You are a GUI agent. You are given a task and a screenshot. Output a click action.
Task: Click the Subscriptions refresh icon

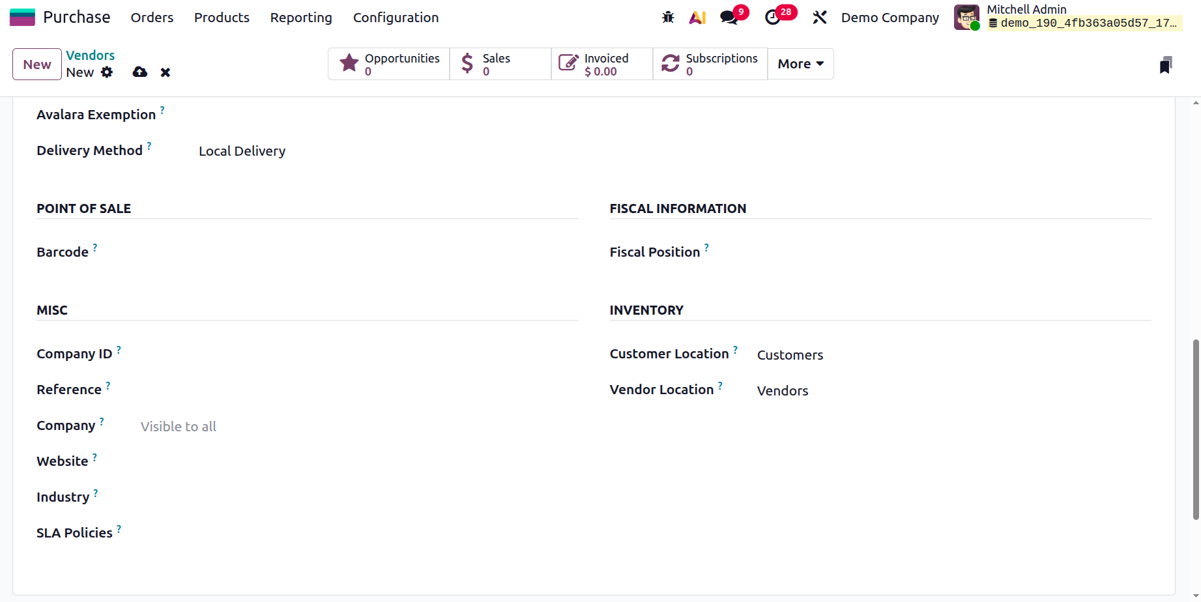[670, 63]
